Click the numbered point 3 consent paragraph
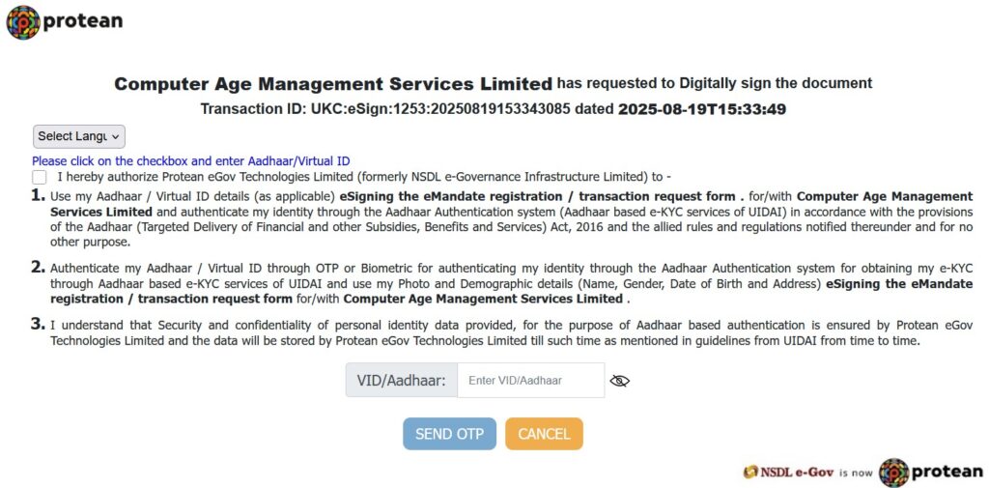The image size is (989, 488). click(x=511, y=333)
